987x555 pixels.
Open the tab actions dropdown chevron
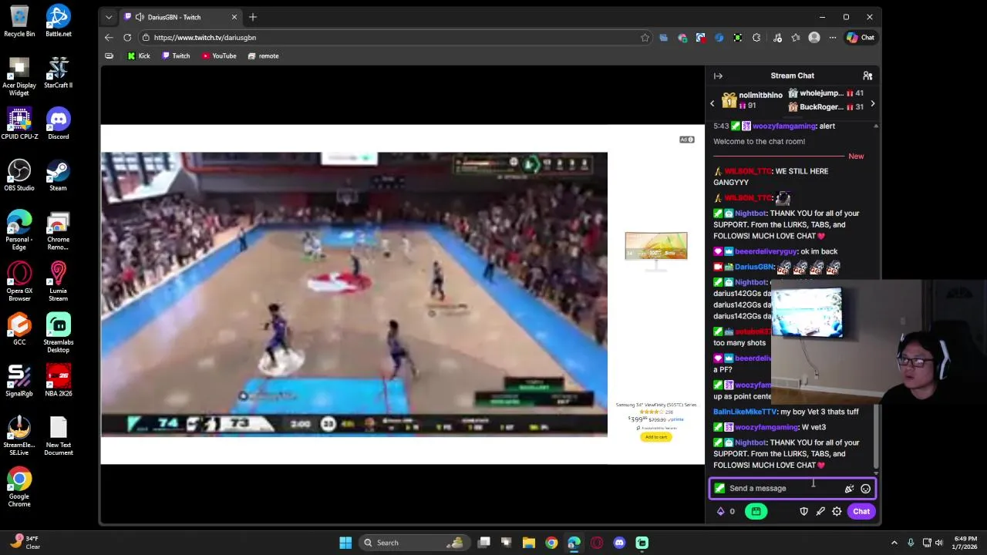tap(109, 17)
